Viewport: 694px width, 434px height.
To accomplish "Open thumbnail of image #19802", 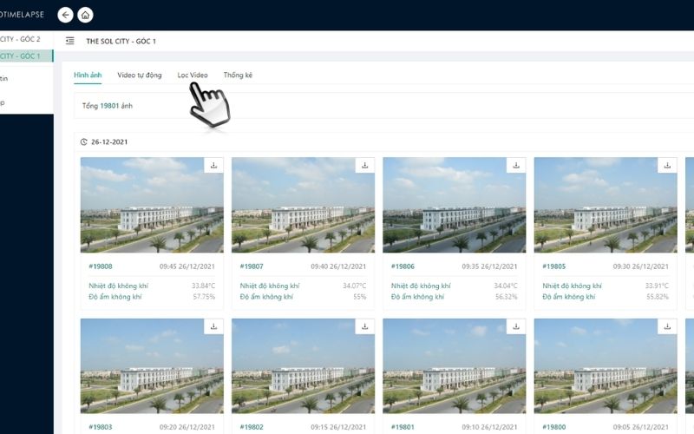I will click(x=303, y=365).
